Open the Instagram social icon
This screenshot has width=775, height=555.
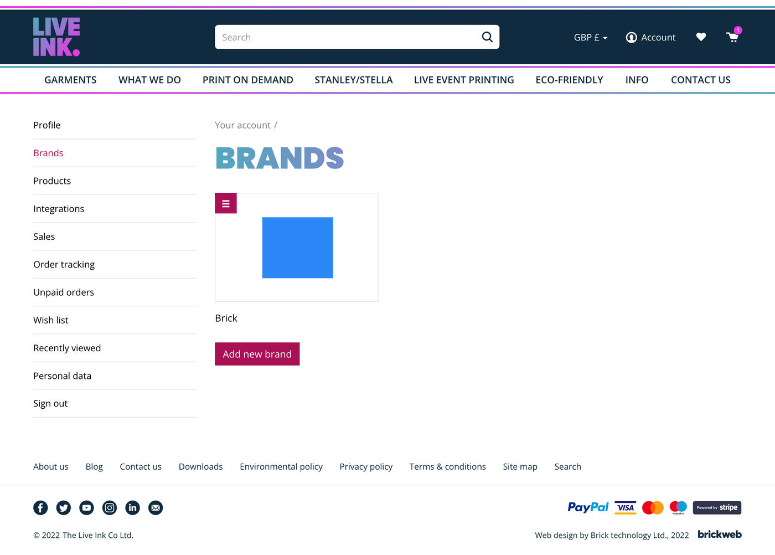coord(110,508)
